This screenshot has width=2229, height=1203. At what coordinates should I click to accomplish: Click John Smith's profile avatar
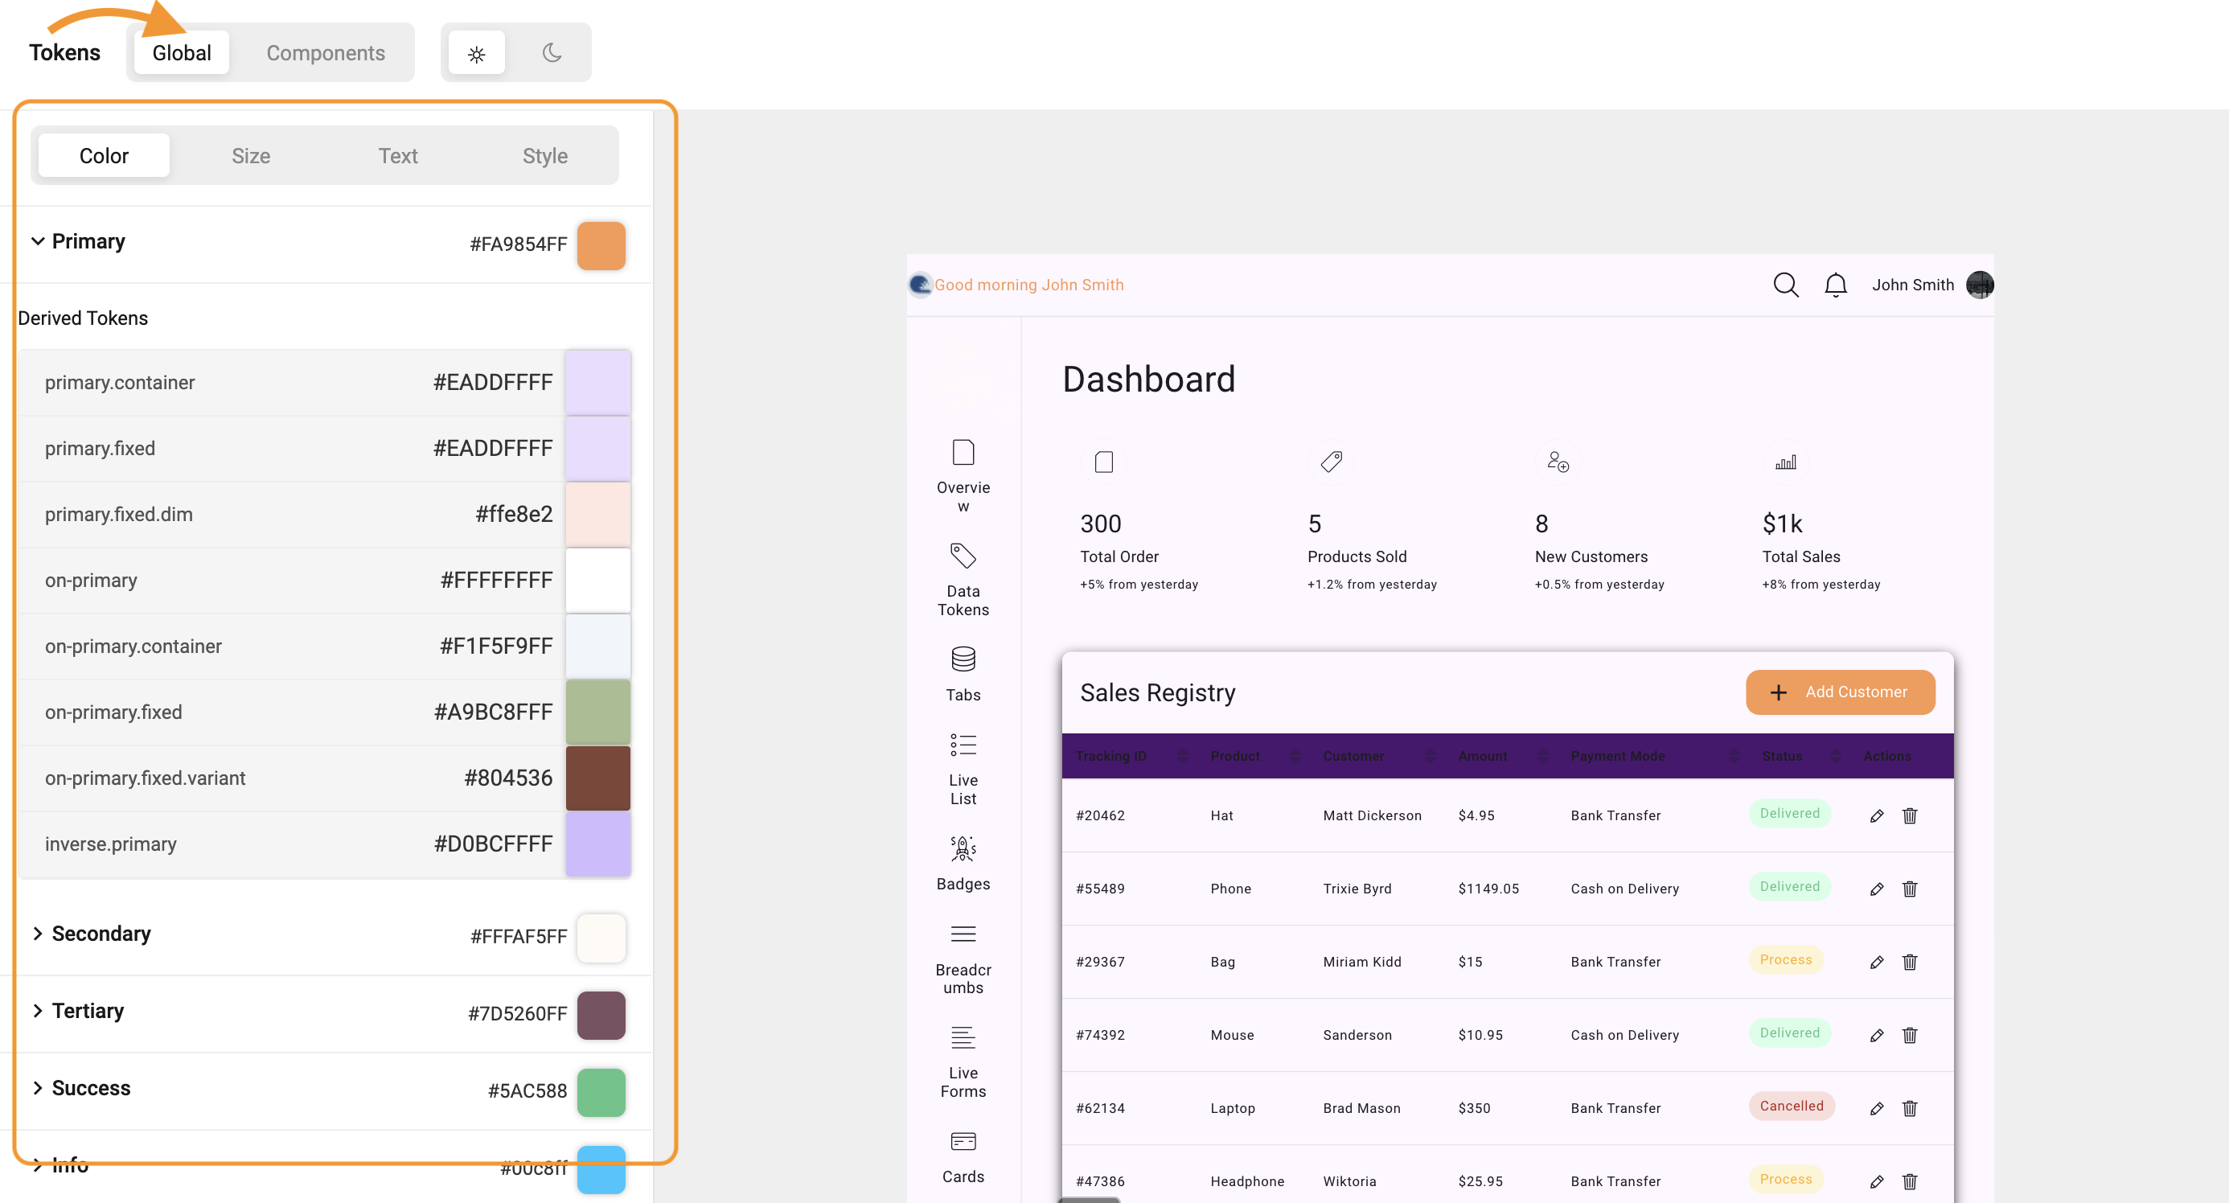tap(1979, 285)
